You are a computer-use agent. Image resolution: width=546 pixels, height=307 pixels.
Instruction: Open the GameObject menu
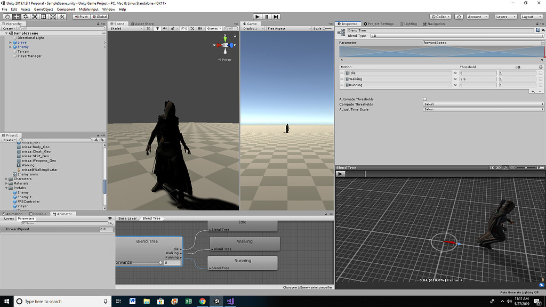tap(43, 9)
